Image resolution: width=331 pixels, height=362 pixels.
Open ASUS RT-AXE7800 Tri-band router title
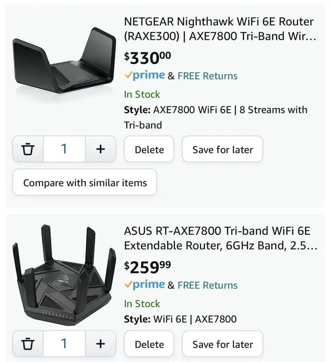coord(220,238)
